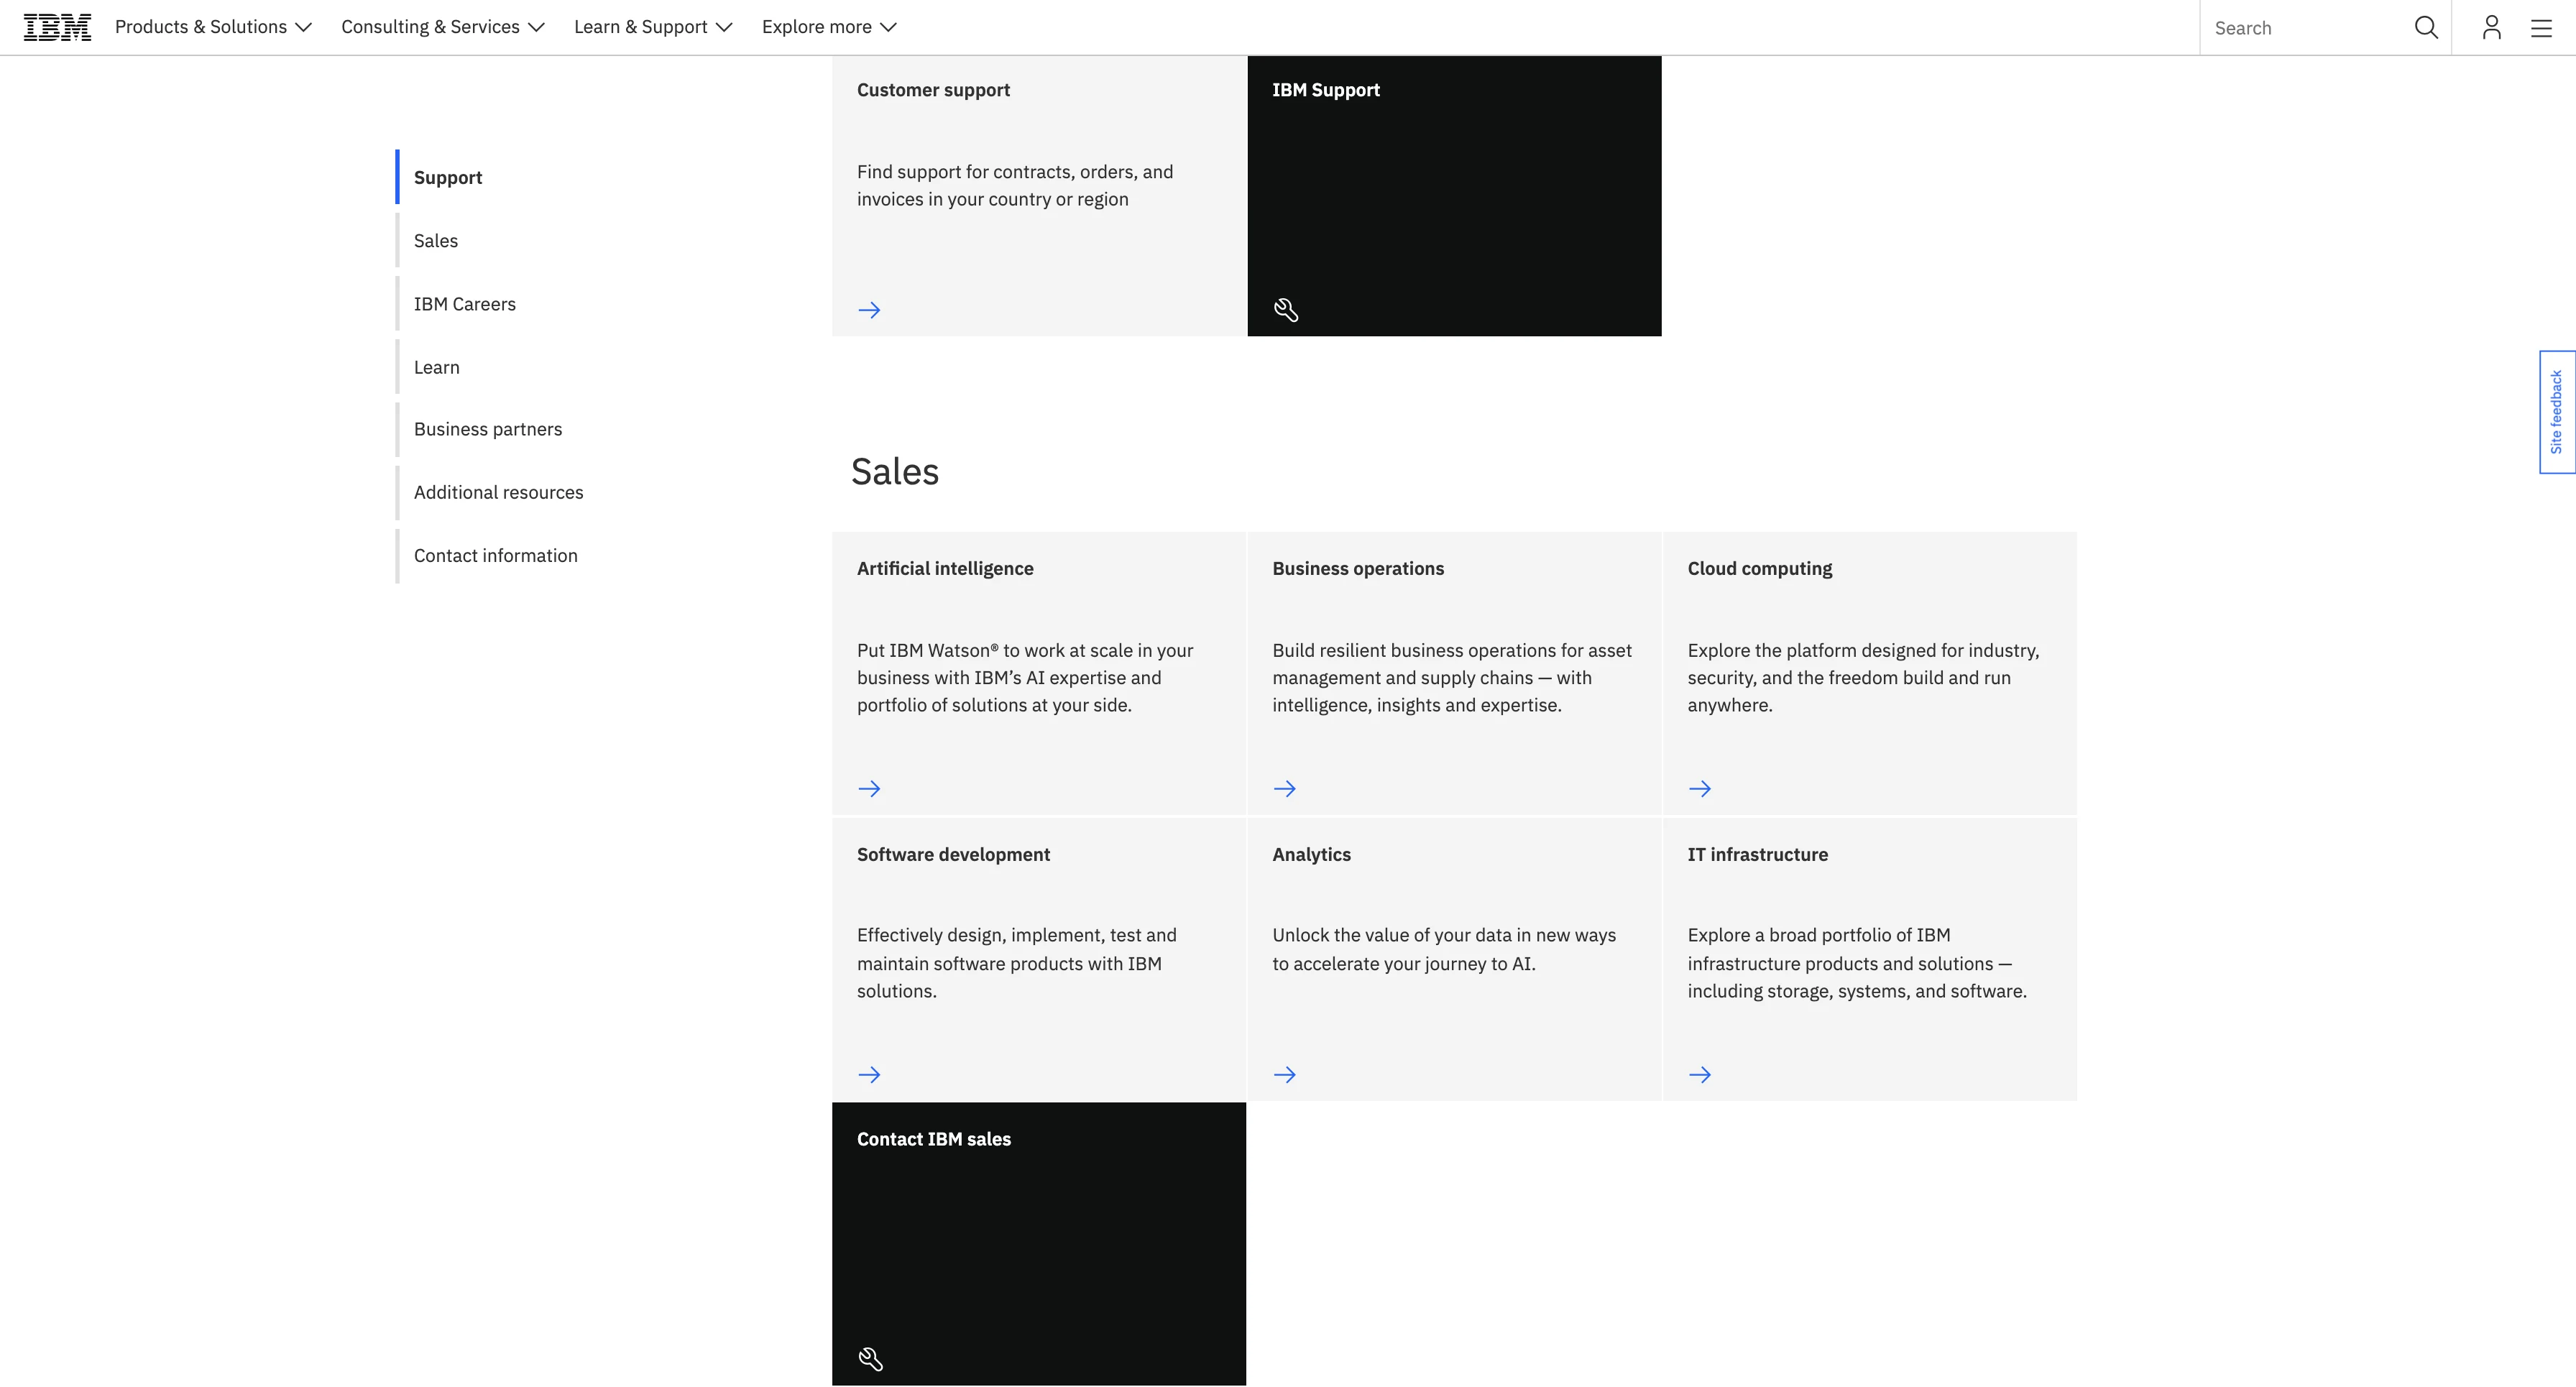Click the arrow on Business operations card
The height and width of the screenshot is (1387, 2576).
tap(1285, 789)
